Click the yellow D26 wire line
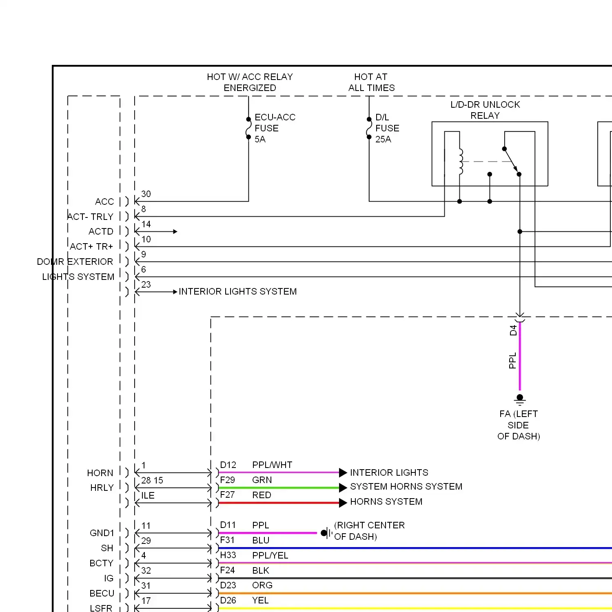Screen dimensions: 612x612 (415, 608)
